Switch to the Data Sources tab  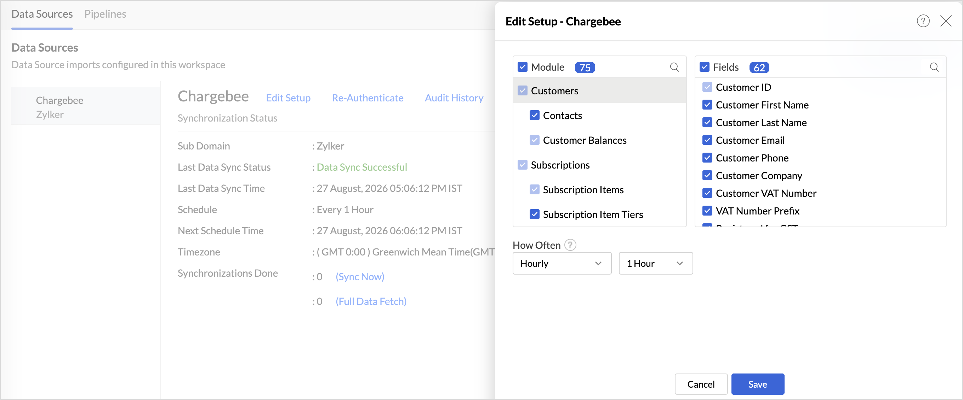coord(42,14)
